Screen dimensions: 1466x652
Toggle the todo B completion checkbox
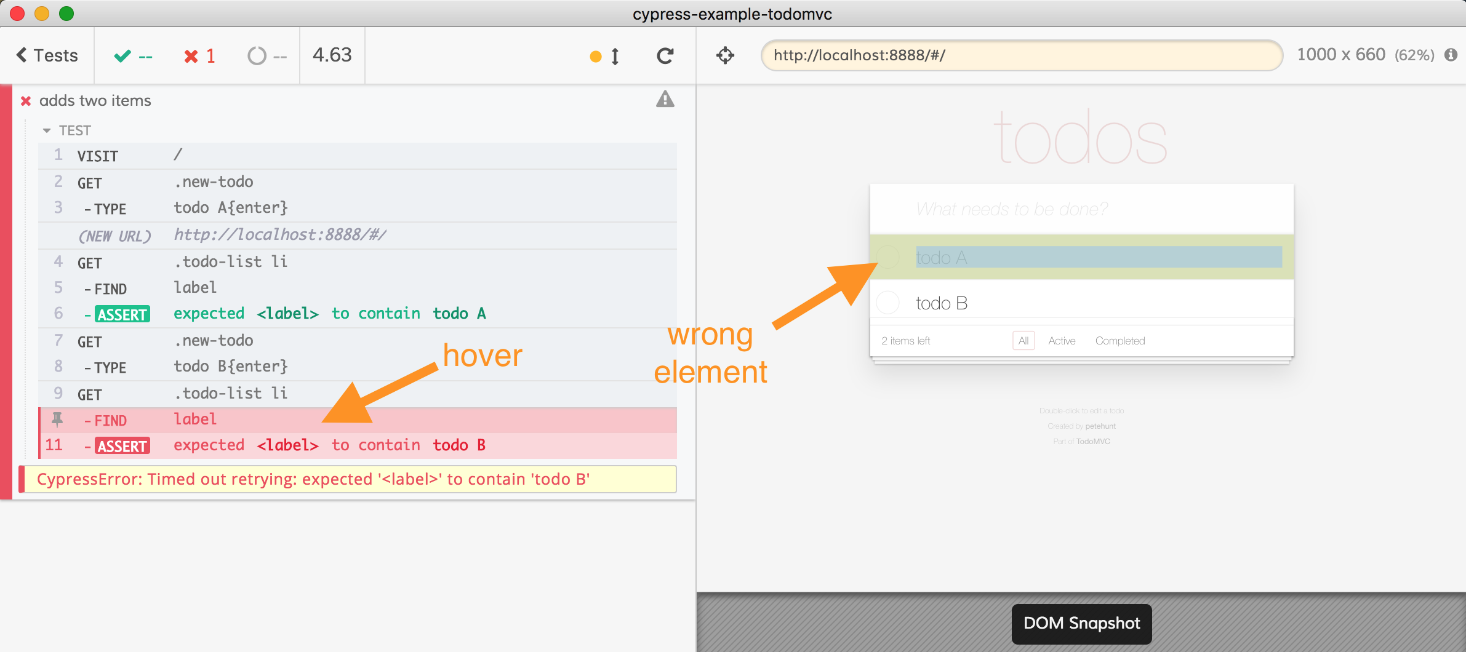[x=887, y=303]
